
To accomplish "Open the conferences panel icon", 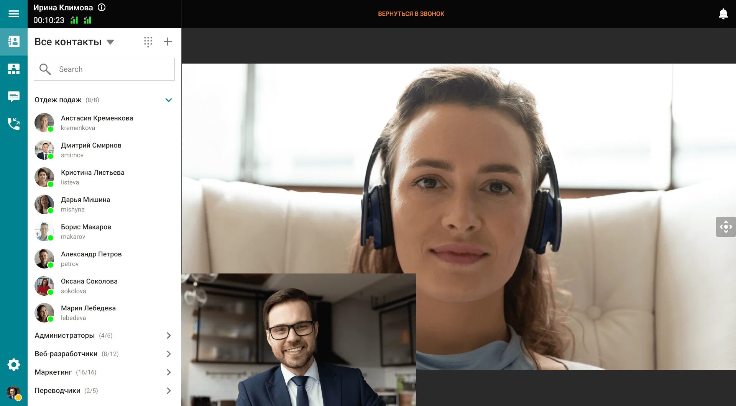I will 14,69.
